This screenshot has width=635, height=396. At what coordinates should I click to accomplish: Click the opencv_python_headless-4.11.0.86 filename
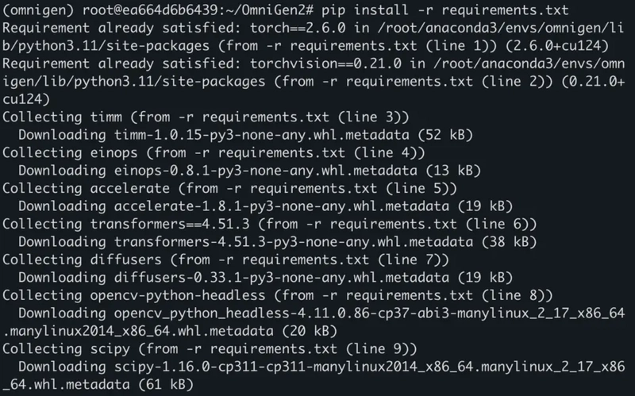(369, 313)
